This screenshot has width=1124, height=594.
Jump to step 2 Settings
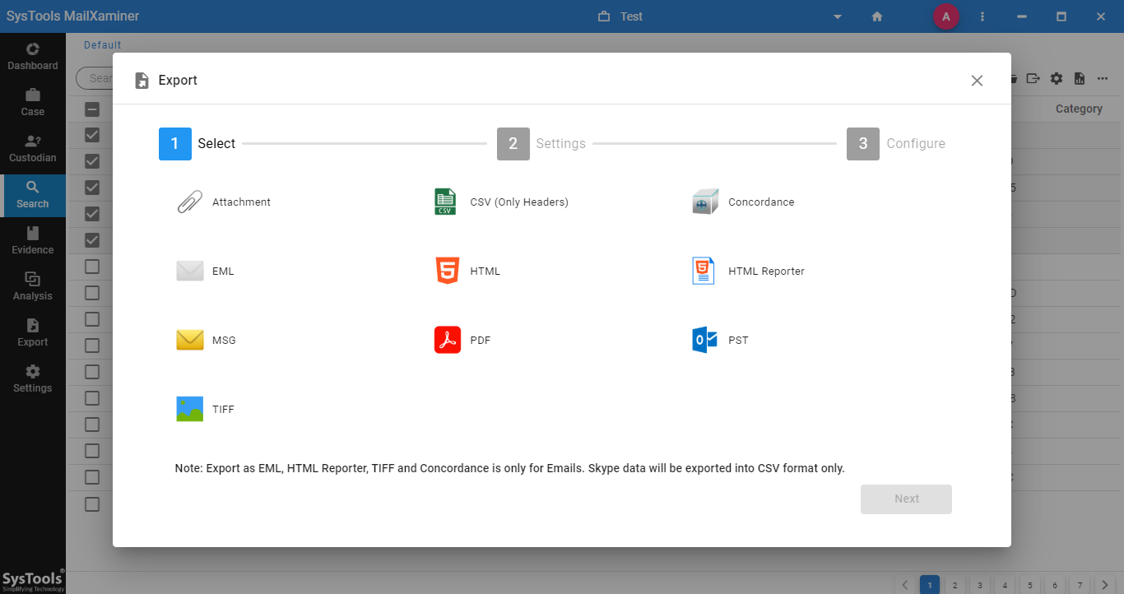pyautogui.click(x=541, y=143)
